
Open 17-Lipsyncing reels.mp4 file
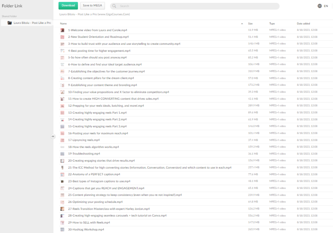84,140
